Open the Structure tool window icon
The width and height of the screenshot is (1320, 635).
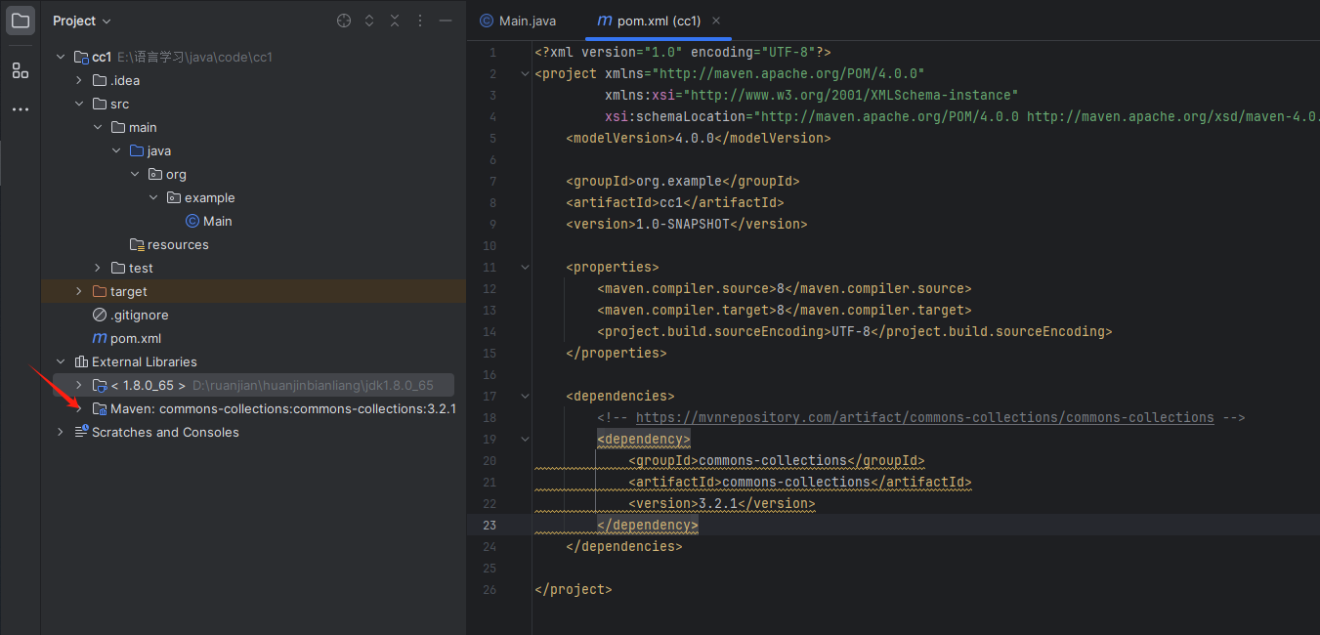click(21, 70)
